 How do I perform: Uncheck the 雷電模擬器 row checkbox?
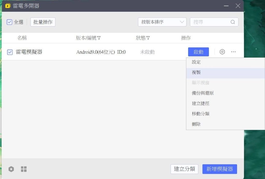[10, 52]
